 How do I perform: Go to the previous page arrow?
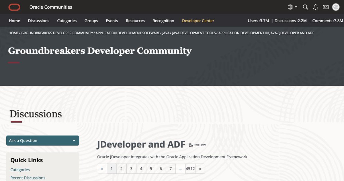point(102,169)
